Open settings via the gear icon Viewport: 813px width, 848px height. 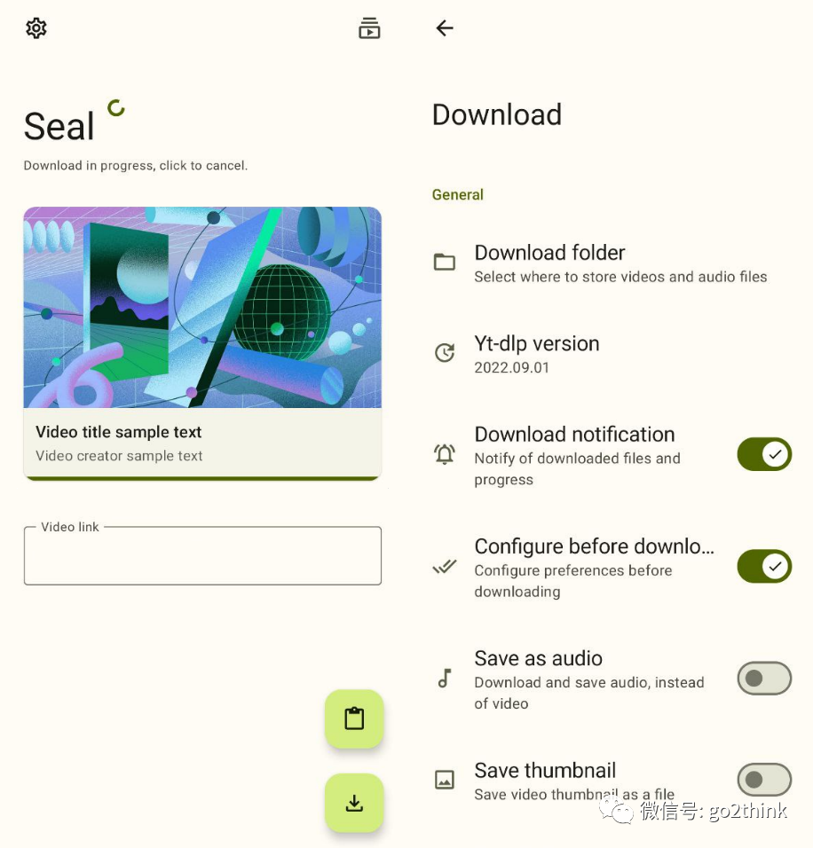click(36, 28)
